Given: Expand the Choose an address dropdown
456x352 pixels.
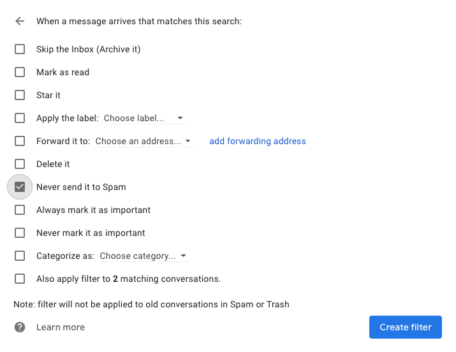Looking at the screenshot, I should click(144, 141).
